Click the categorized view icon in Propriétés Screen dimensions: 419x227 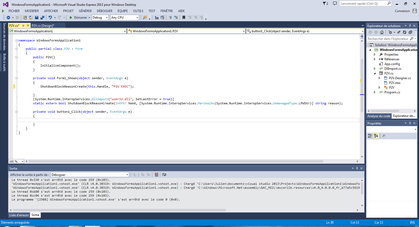370,136
